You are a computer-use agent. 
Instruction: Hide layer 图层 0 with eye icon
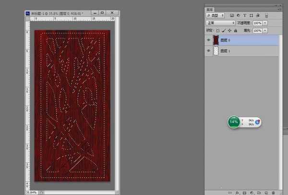(x=208, y=40)
